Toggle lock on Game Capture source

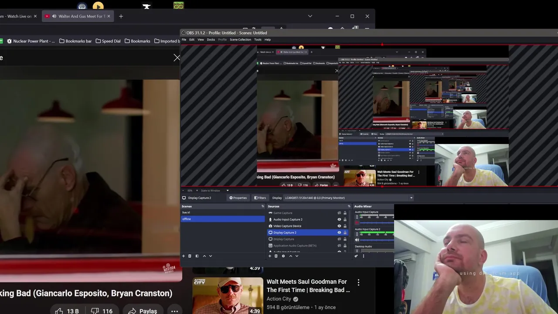[345, 213]
